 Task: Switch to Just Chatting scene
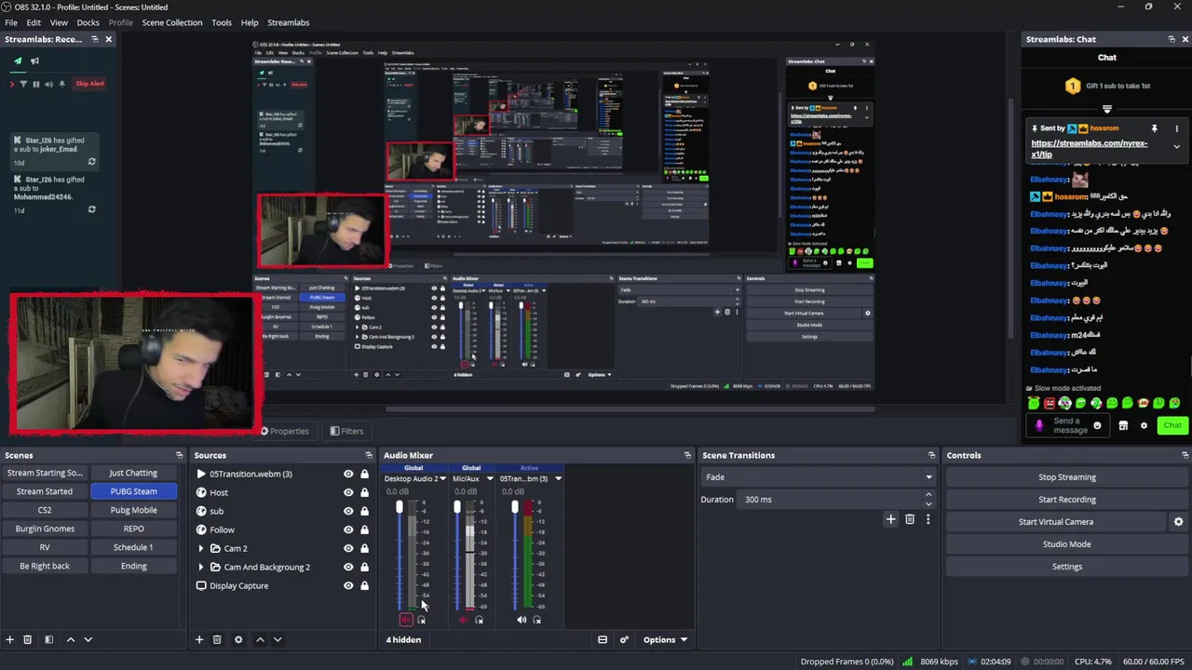tap(133, 473)
